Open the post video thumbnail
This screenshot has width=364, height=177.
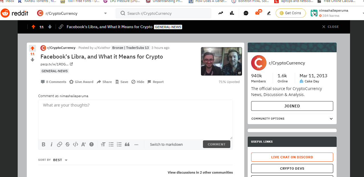click(x=221, y=61)
